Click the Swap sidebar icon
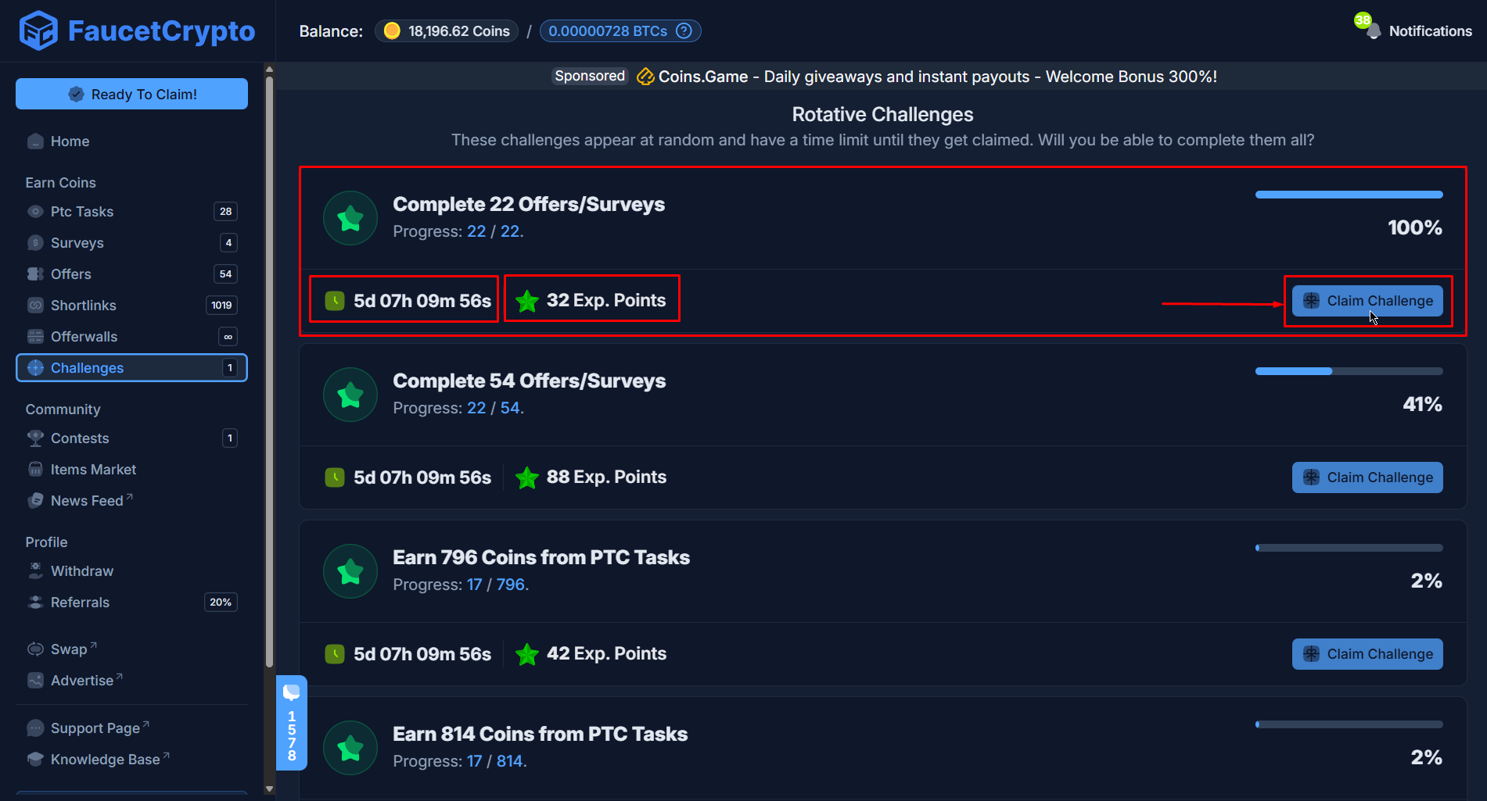1487x801 pixels. [x=35, y=649]
